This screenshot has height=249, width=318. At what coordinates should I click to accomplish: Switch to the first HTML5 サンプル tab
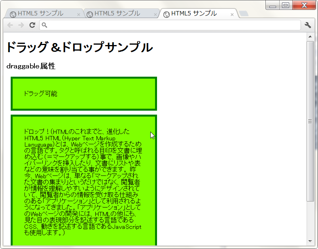click(x=45, y=13)
